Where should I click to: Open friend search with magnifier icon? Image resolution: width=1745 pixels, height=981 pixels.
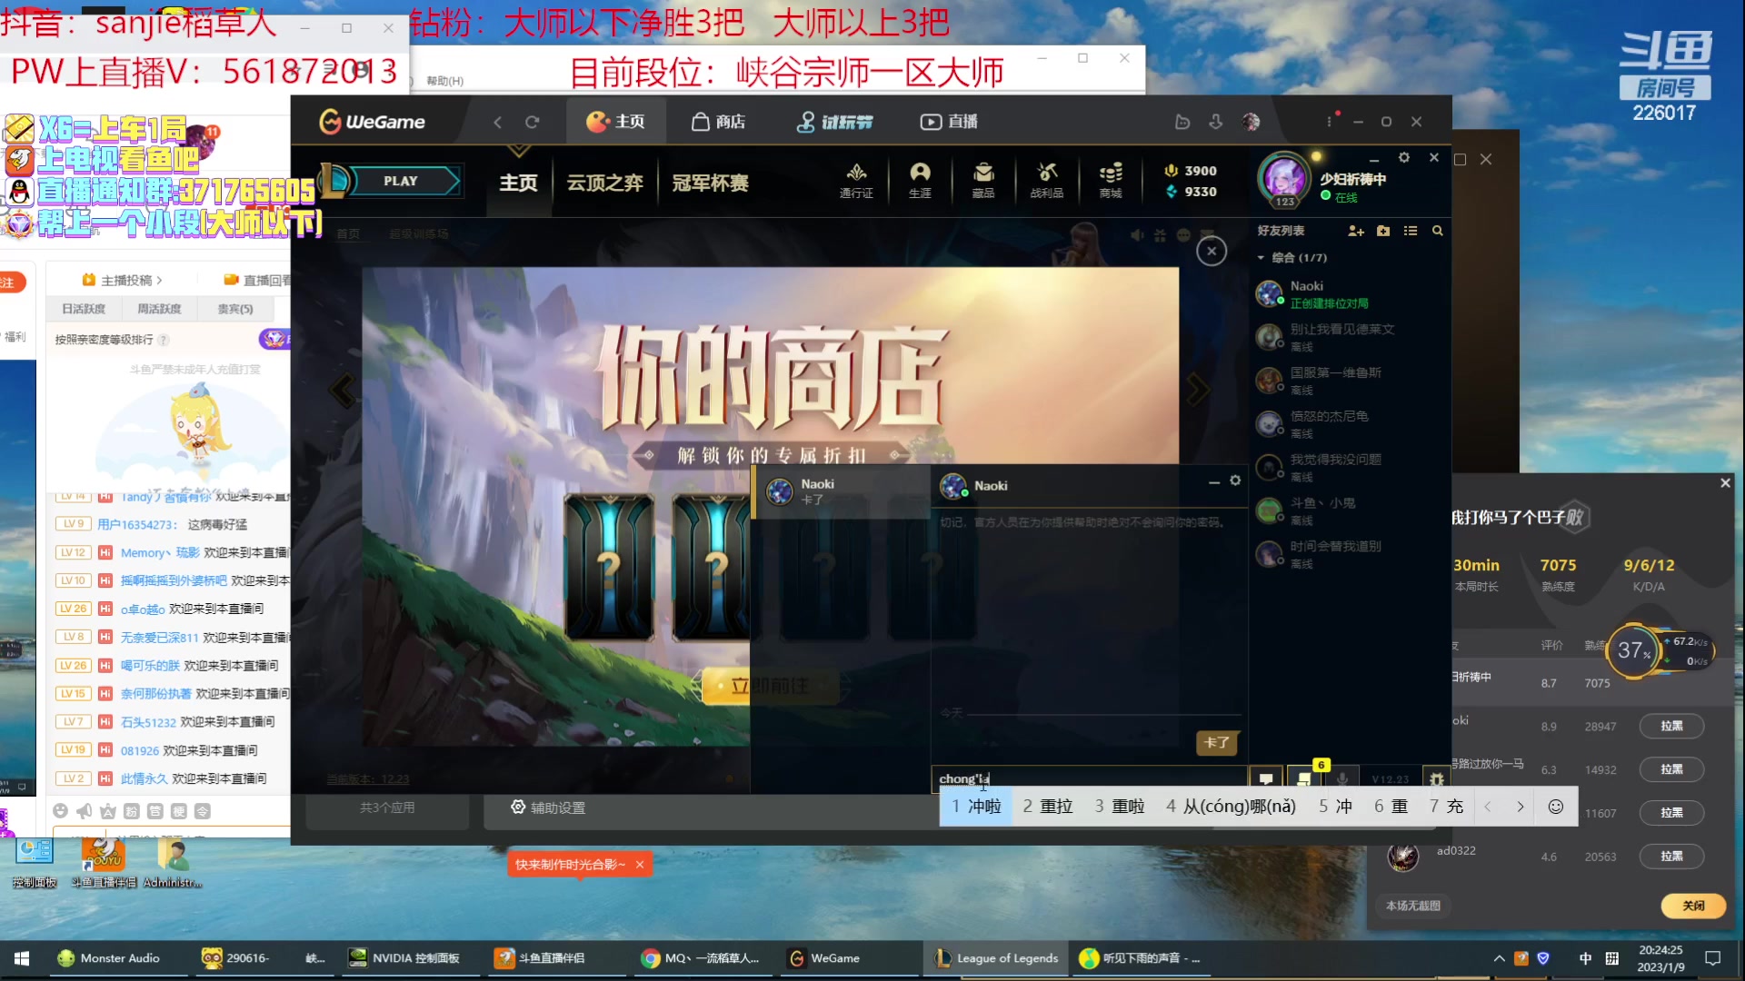1437,231
